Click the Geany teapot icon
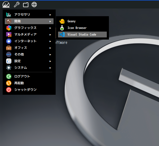159x146 pixels. [x=62, y=21]
